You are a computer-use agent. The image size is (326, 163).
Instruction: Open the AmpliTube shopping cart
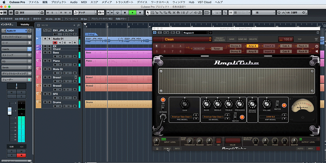pyautogui.click(x=316, y=39)
